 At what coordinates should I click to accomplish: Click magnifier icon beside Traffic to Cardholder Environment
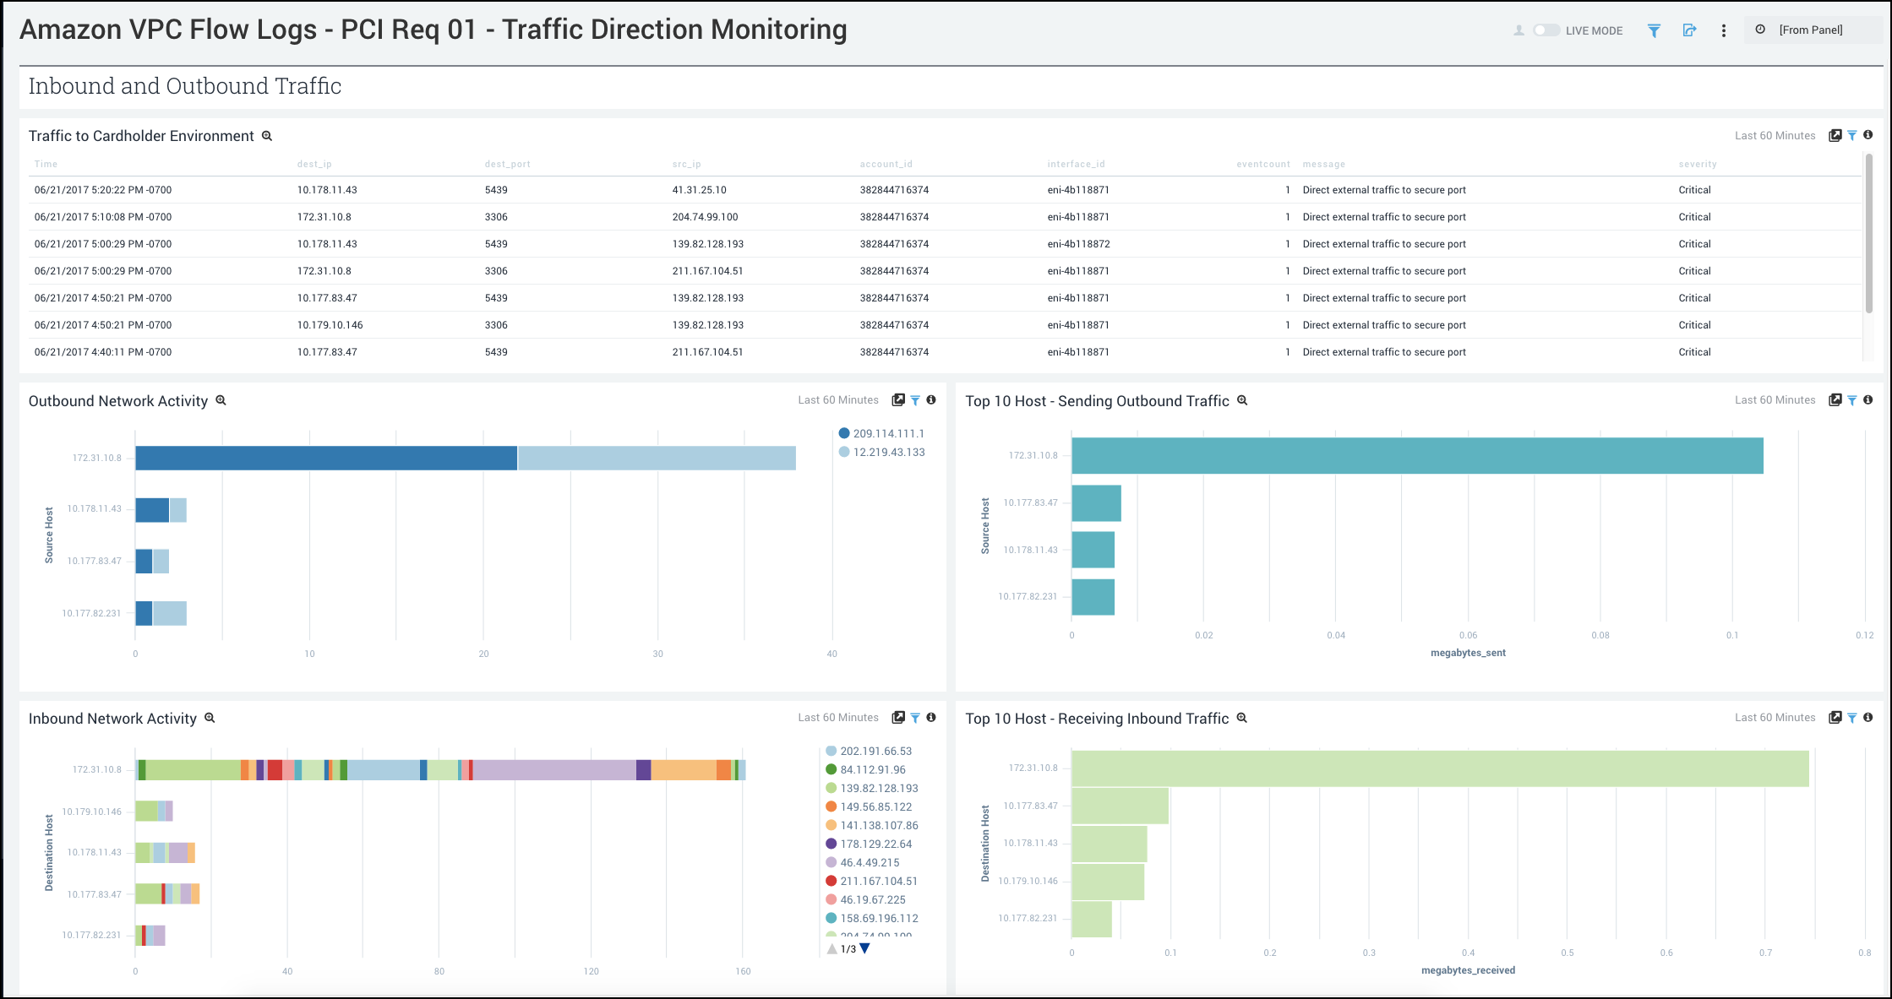[x=267, y=136]
